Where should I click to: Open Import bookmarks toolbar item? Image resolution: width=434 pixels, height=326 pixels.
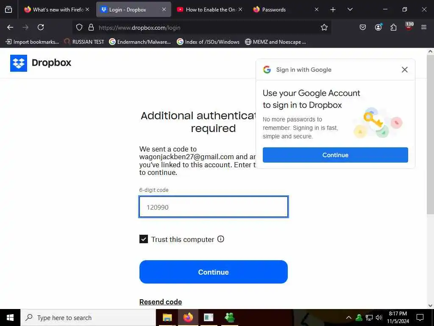32,42
